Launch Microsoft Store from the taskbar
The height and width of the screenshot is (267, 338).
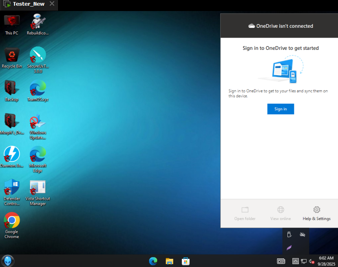(x=186, y=261)
